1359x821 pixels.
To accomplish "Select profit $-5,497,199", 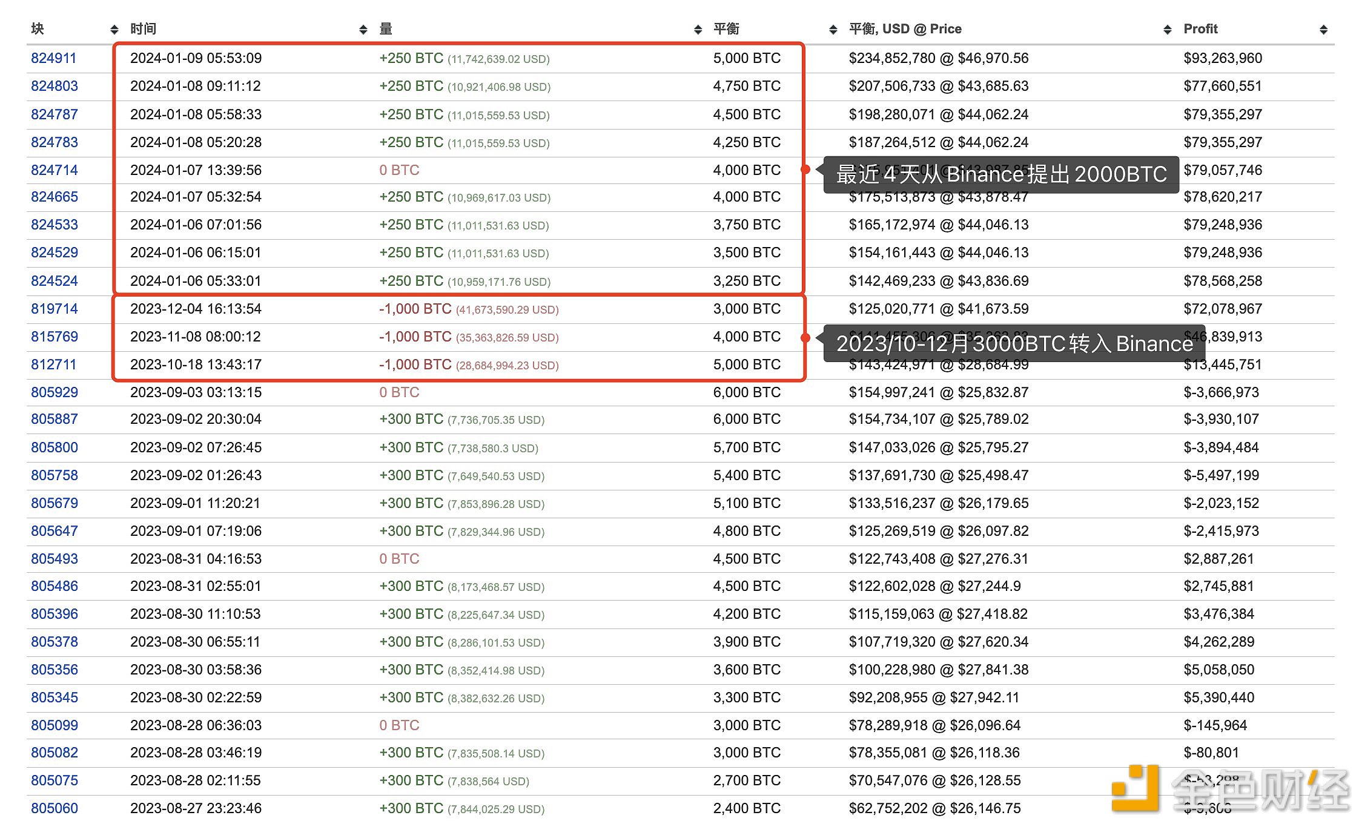I will coord(1221,475).
